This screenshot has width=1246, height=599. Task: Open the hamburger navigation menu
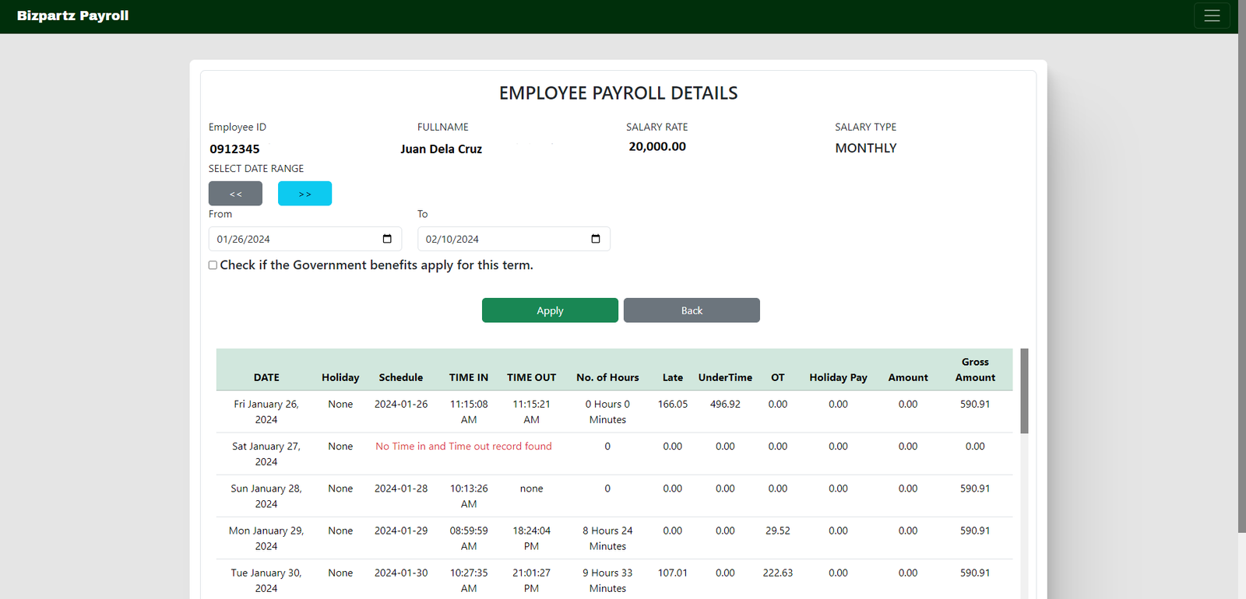(1212, 16)
